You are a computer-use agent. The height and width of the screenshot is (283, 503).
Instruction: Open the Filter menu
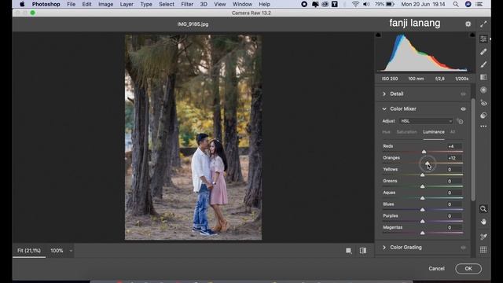(187, 4)
